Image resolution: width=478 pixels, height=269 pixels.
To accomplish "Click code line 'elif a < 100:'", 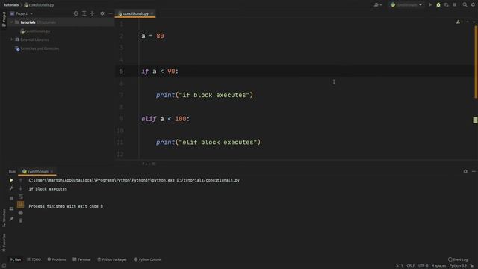I will pos(166,119).
